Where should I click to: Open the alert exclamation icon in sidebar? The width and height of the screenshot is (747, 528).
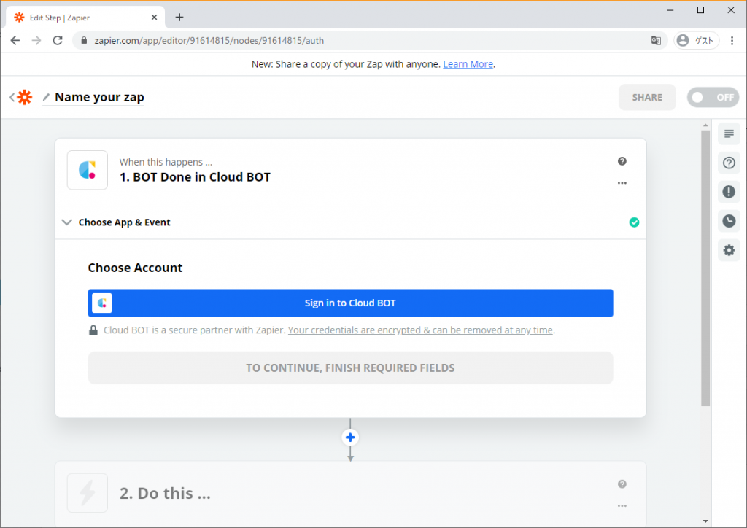click(x=729, y=192)
